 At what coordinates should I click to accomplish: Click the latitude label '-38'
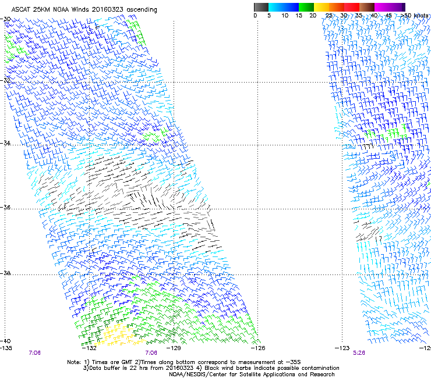[6, 273]
